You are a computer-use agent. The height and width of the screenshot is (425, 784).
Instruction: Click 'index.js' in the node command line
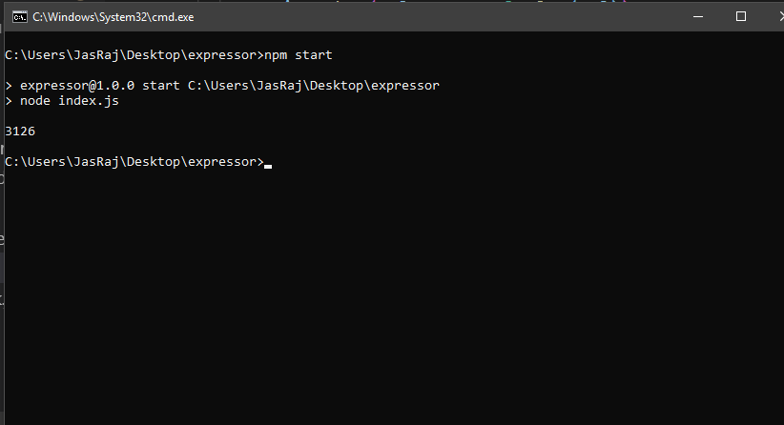(89, 101)
